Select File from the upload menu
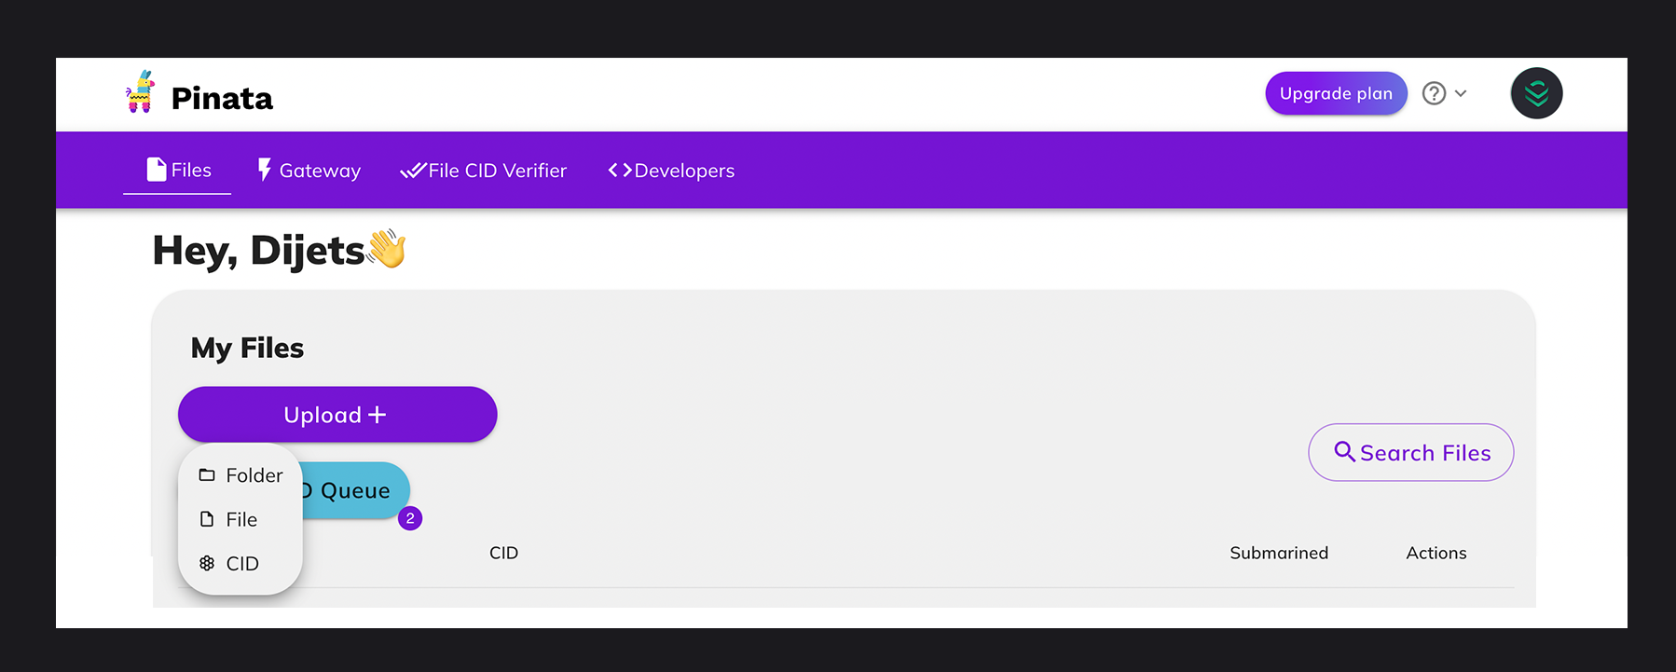Screen dimensions: 1676x672 point(241,519)
